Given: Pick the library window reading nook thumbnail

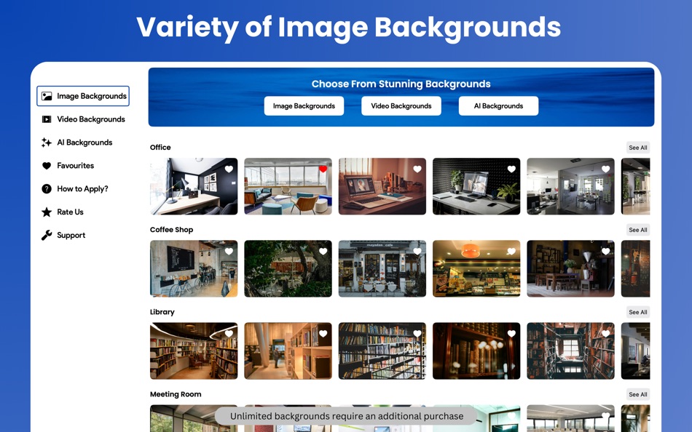Looking at the screenshot, I should click(570, 351).
